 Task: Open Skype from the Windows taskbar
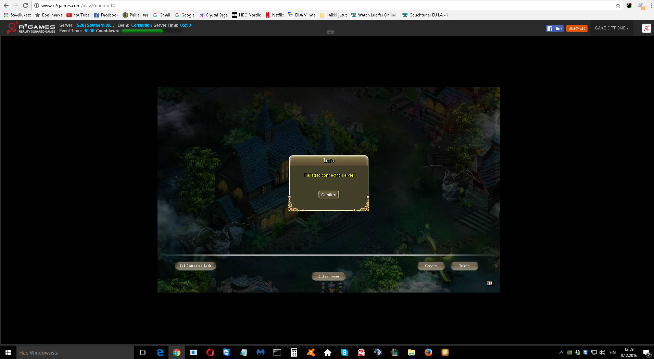(344, 352)
